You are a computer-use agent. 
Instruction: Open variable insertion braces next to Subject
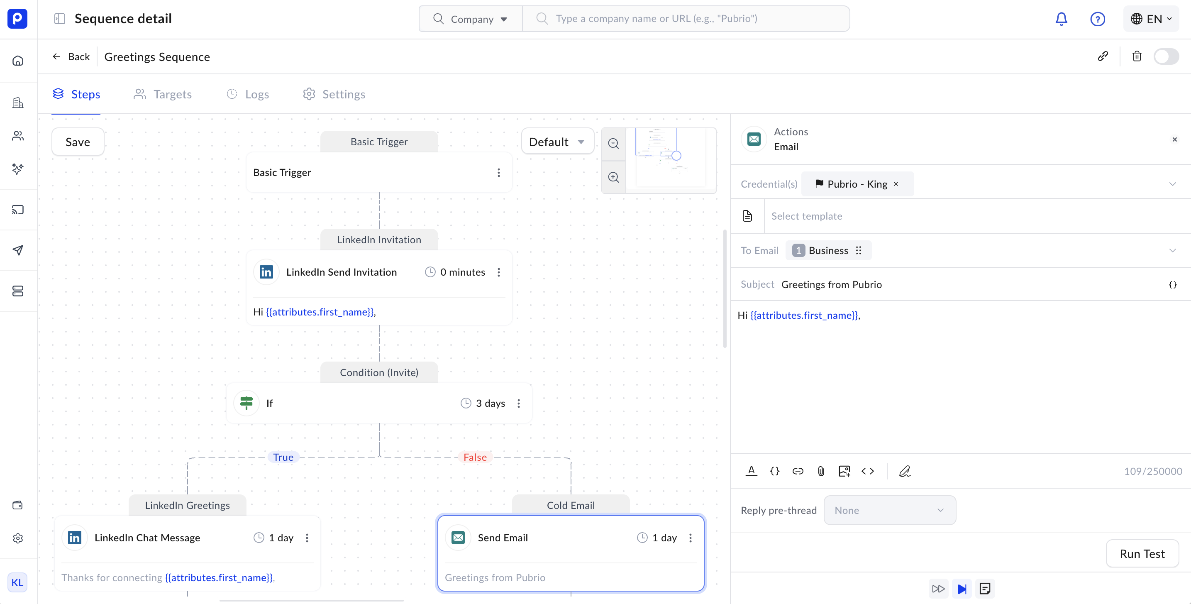[x=1173, y=284]
